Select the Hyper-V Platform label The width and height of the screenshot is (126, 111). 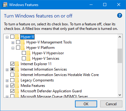click(40, 48)
